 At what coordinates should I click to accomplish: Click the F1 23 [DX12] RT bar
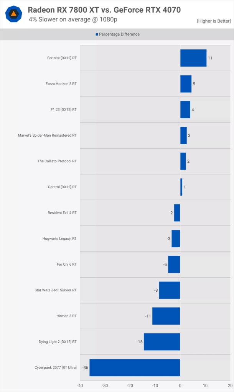pyautogui.click(x=185, y=109)
